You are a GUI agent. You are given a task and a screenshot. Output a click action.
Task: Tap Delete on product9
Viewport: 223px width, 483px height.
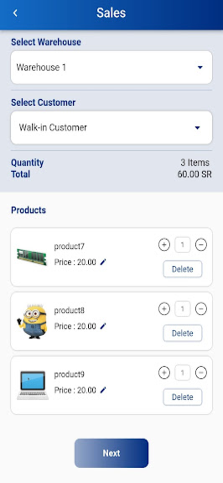point(182,397)
